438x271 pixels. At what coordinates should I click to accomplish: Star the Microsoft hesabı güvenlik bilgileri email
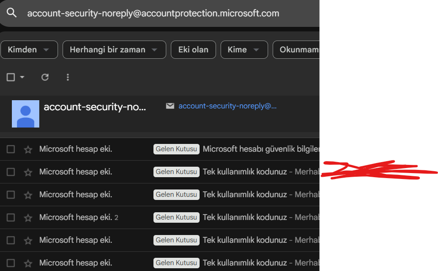coord(28,149)
